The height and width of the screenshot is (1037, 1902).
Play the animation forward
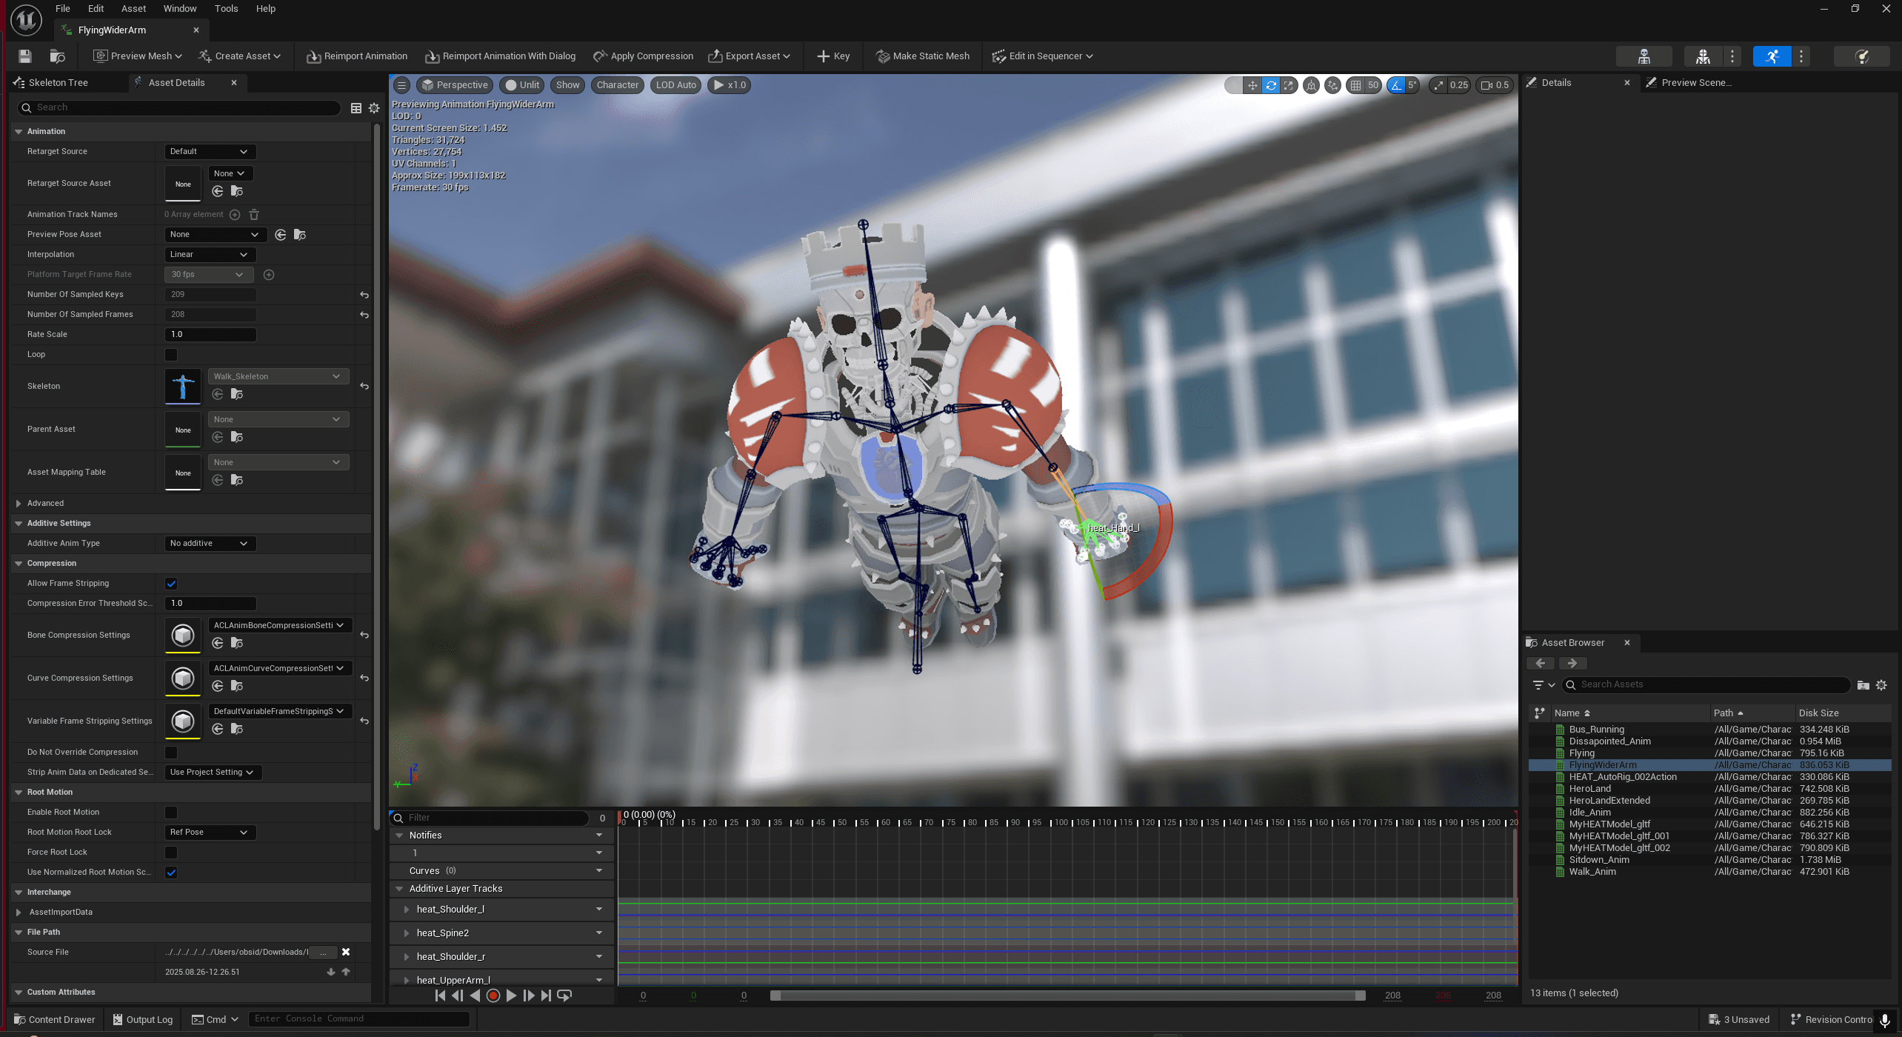point(511,996)
